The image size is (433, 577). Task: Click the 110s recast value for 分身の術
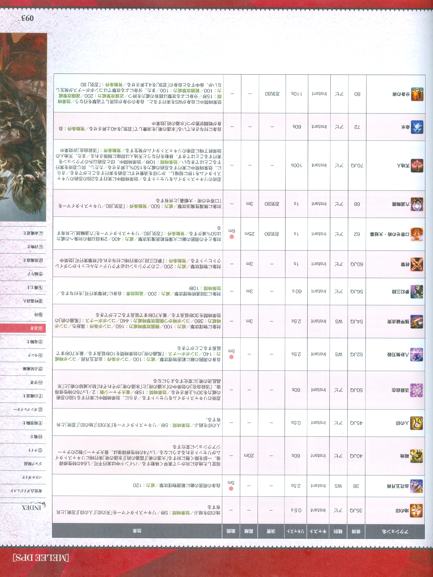(x=297, y=94)
